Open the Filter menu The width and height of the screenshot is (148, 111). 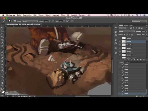(63, 15)
